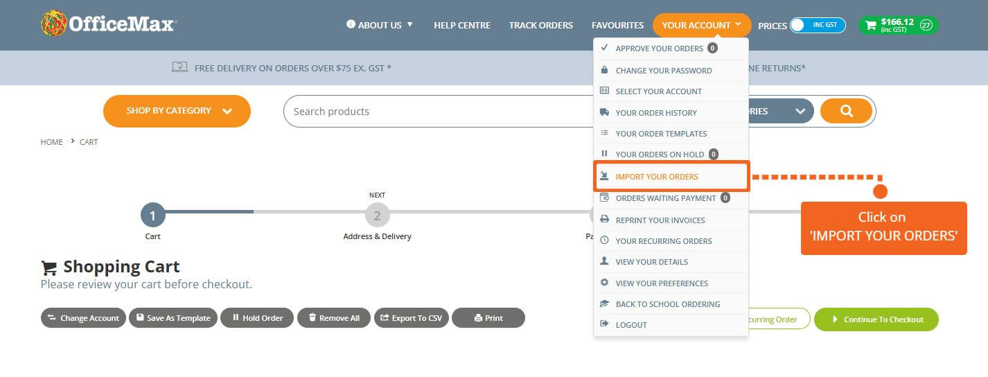The height and width of the screenshot is (377, 988).
Task: Open Back To School Ordering
Action: pyautogui.click(x=671, y=304)
